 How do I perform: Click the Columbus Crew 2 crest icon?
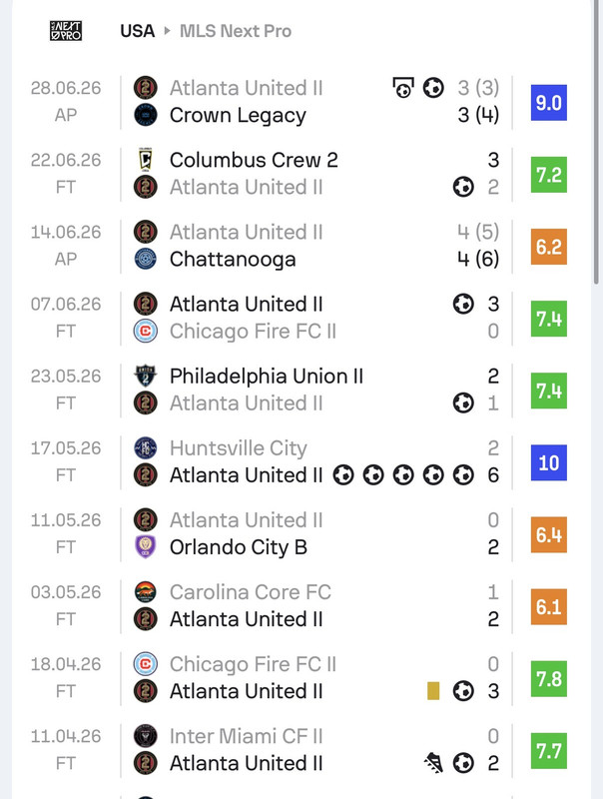(x=145, y=160)
